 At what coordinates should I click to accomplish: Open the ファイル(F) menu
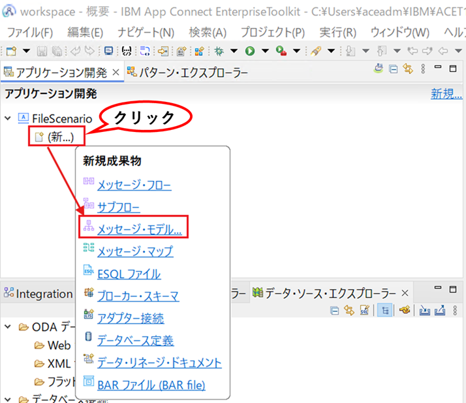point(30,32)
